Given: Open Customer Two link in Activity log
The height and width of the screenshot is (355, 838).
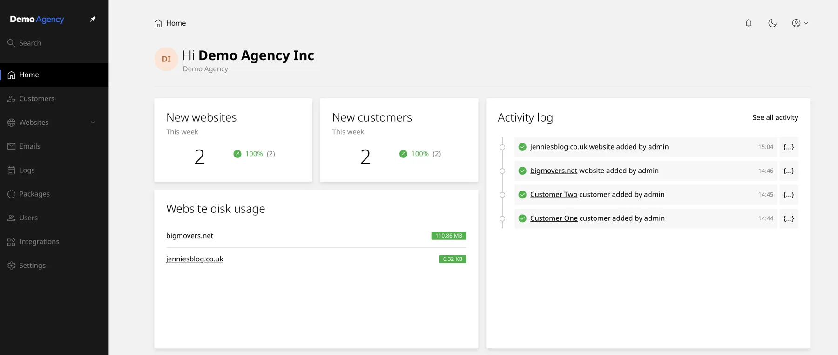Looking at the screenshot, I should [554, 194].
